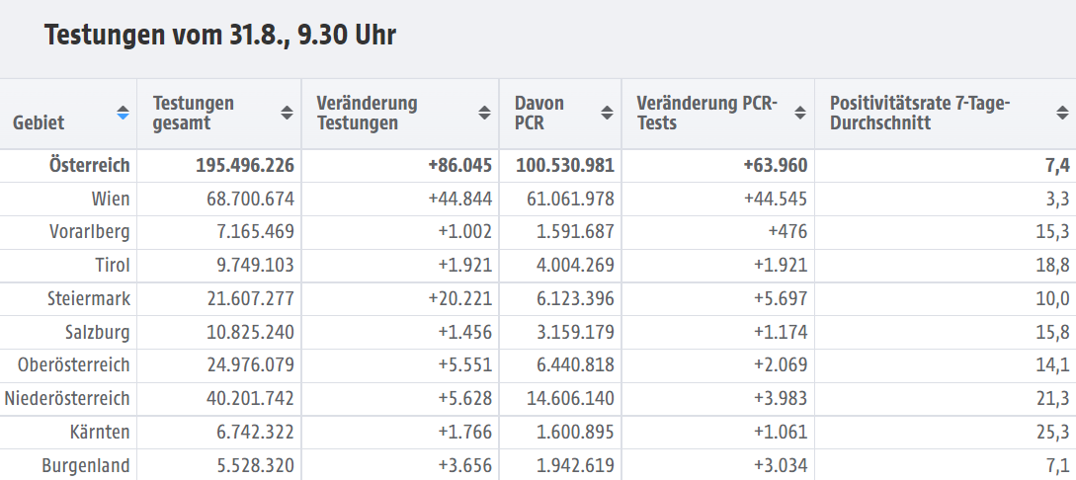This screenshot has width=1076, height=480.
Task: Toggle sort icon on Davon PCR
Action: [607, 114]
